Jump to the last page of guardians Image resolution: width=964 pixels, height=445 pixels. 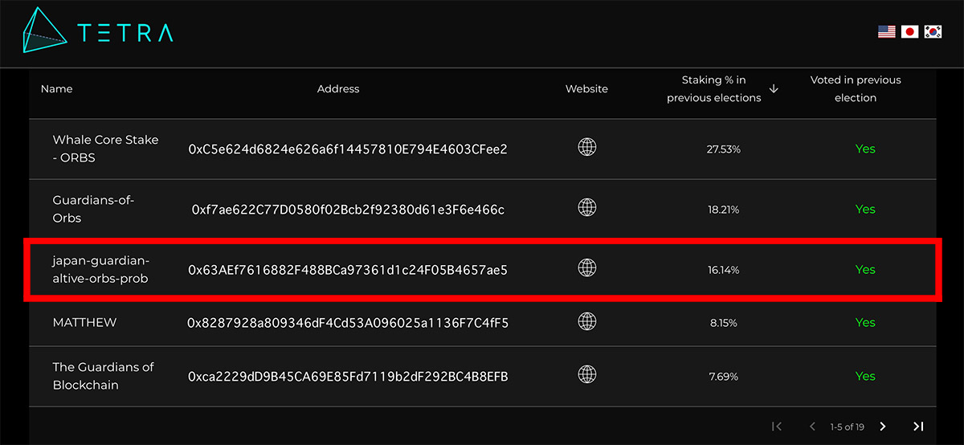(x=918, y=427)
